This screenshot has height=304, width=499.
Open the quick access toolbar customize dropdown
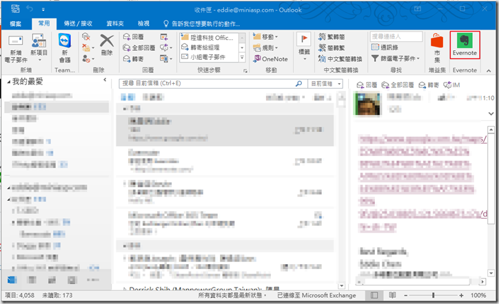(x=43, y=10)
